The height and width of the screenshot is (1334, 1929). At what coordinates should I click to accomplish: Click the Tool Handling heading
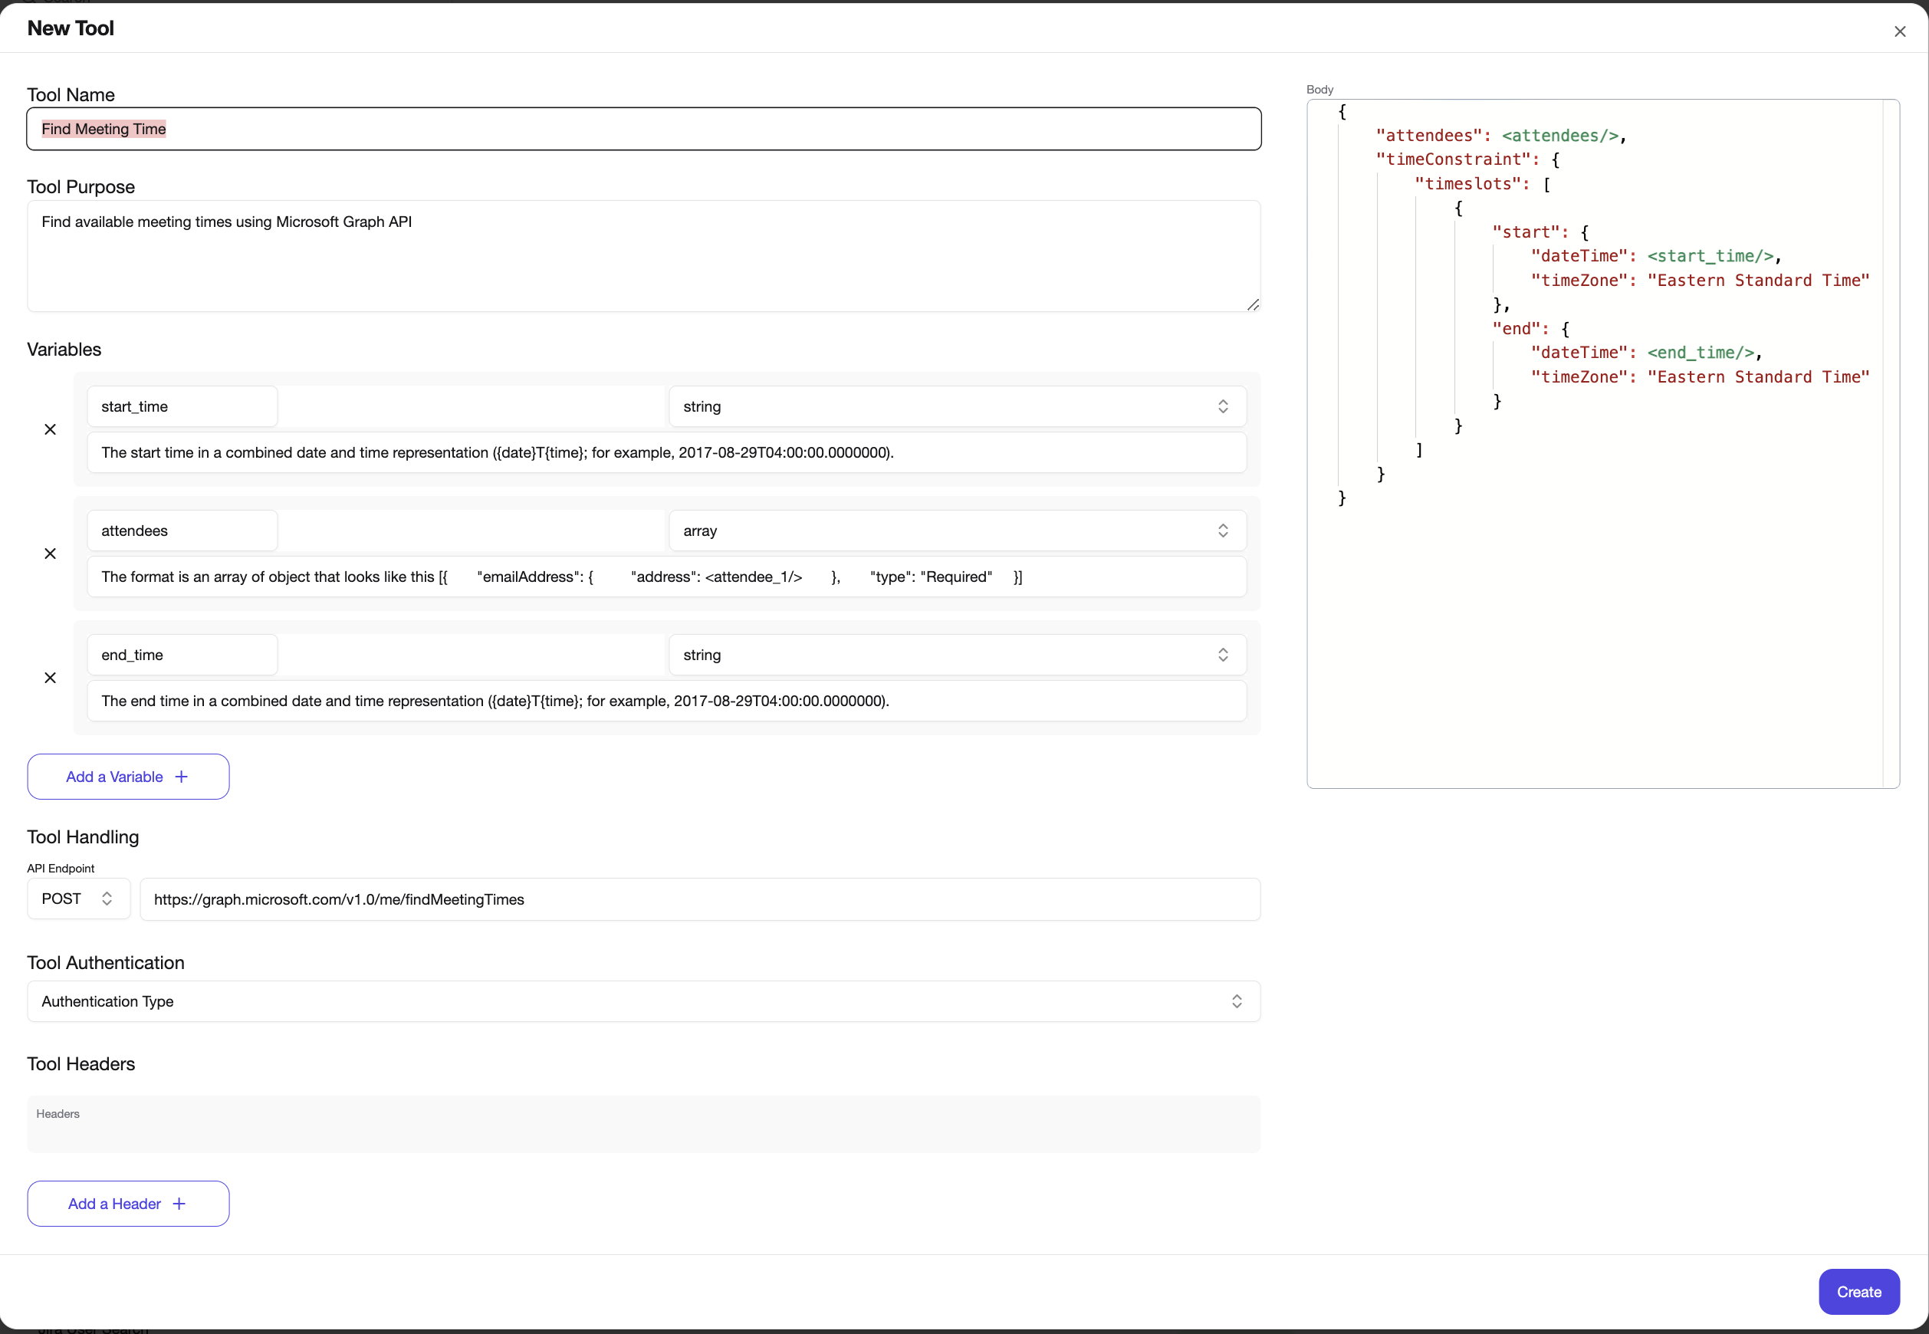(x=83, y=836)
